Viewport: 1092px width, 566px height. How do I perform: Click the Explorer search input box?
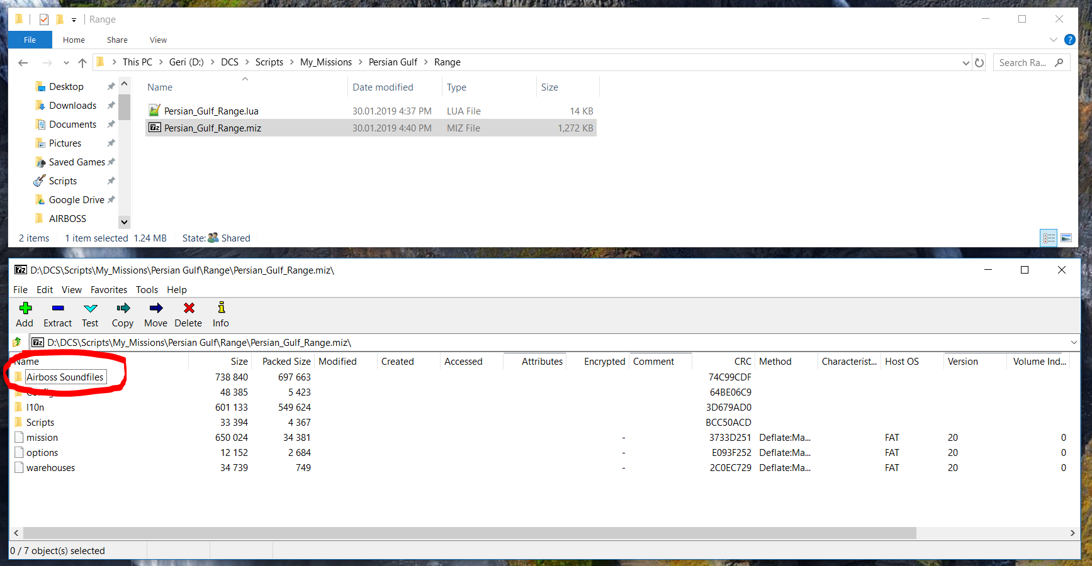(x=1024, y=63)
